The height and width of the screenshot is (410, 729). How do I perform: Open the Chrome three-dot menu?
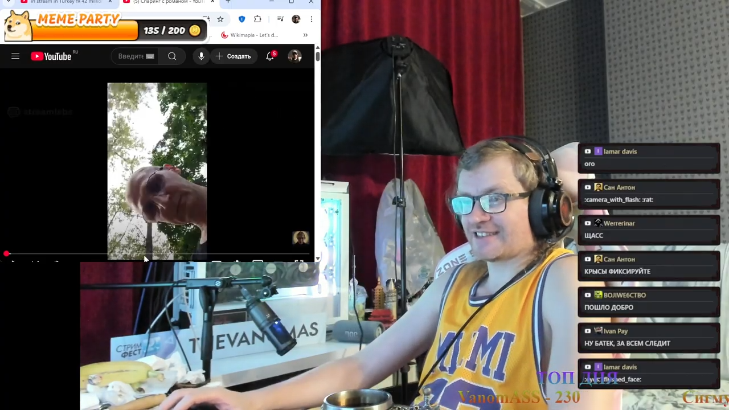[311, 19]
